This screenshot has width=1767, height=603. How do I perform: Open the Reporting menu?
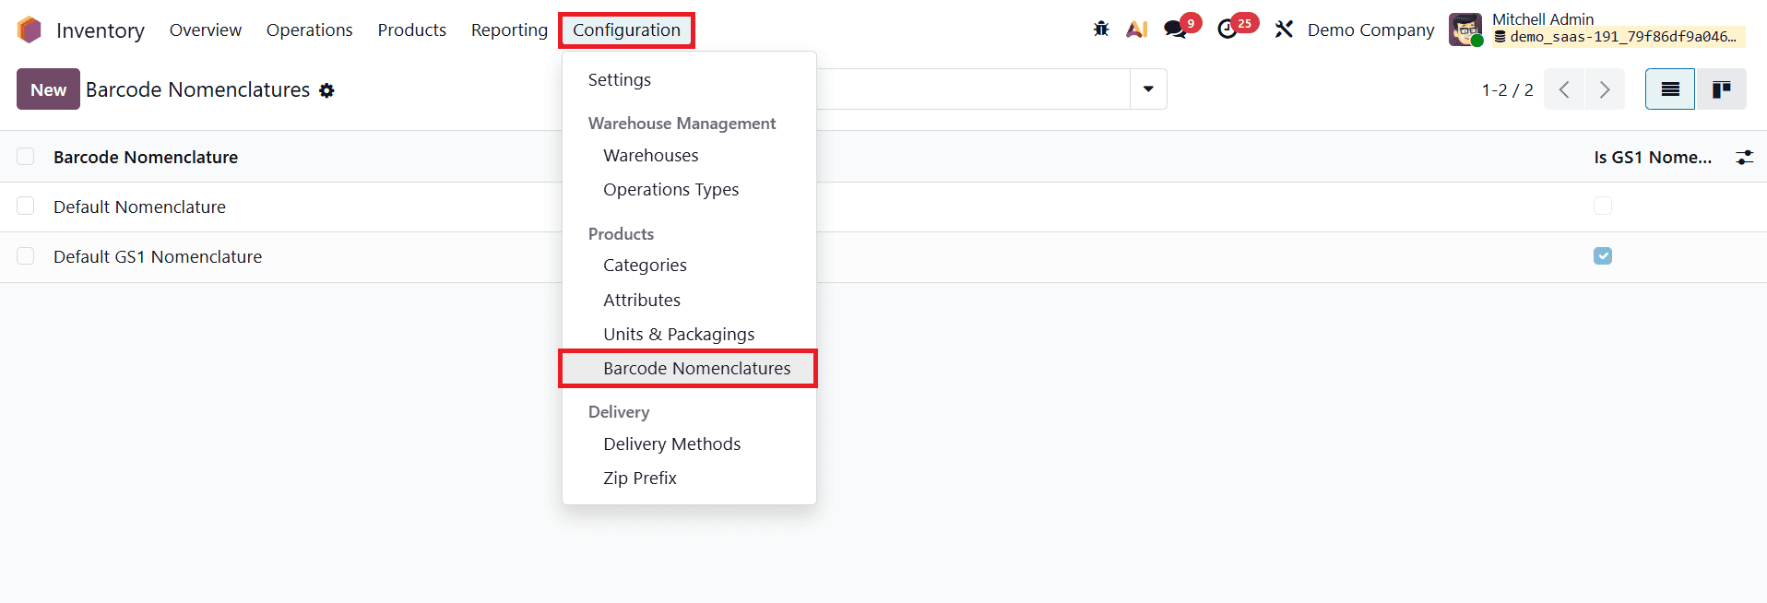pos(508,29)
